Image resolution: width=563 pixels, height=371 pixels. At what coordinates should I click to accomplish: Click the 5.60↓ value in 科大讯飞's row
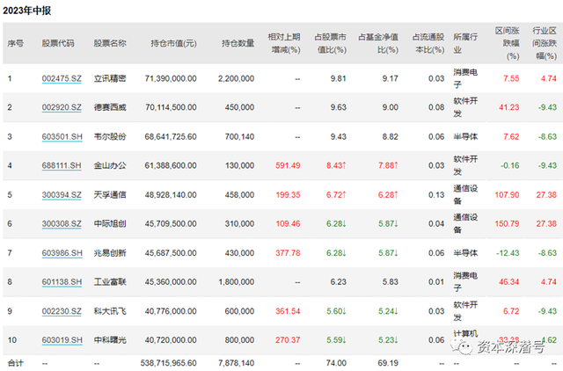click(336, 311)
